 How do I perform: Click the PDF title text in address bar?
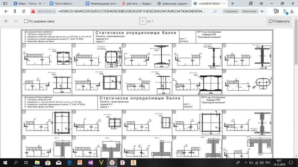[131, 11]
